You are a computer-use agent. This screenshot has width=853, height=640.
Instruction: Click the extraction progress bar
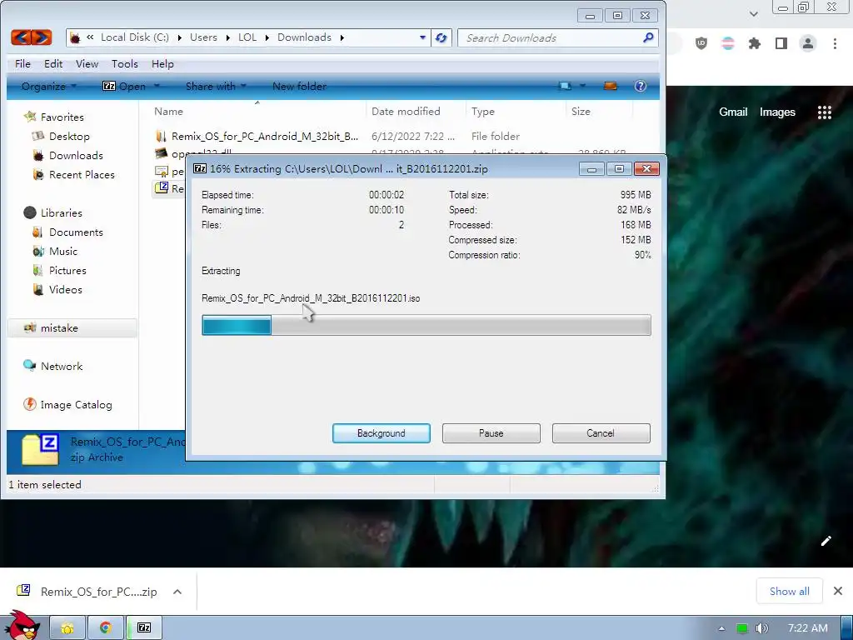(426, 326)
